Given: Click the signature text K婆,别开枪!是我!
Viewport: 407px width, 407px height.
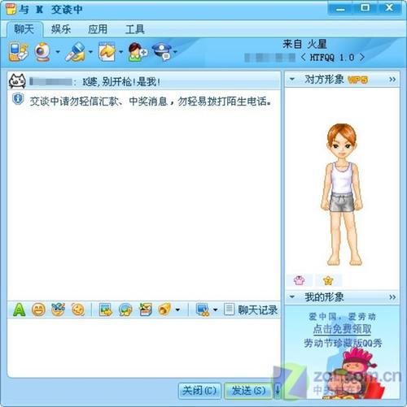Looking at the screenshot, I should point(121,81).
